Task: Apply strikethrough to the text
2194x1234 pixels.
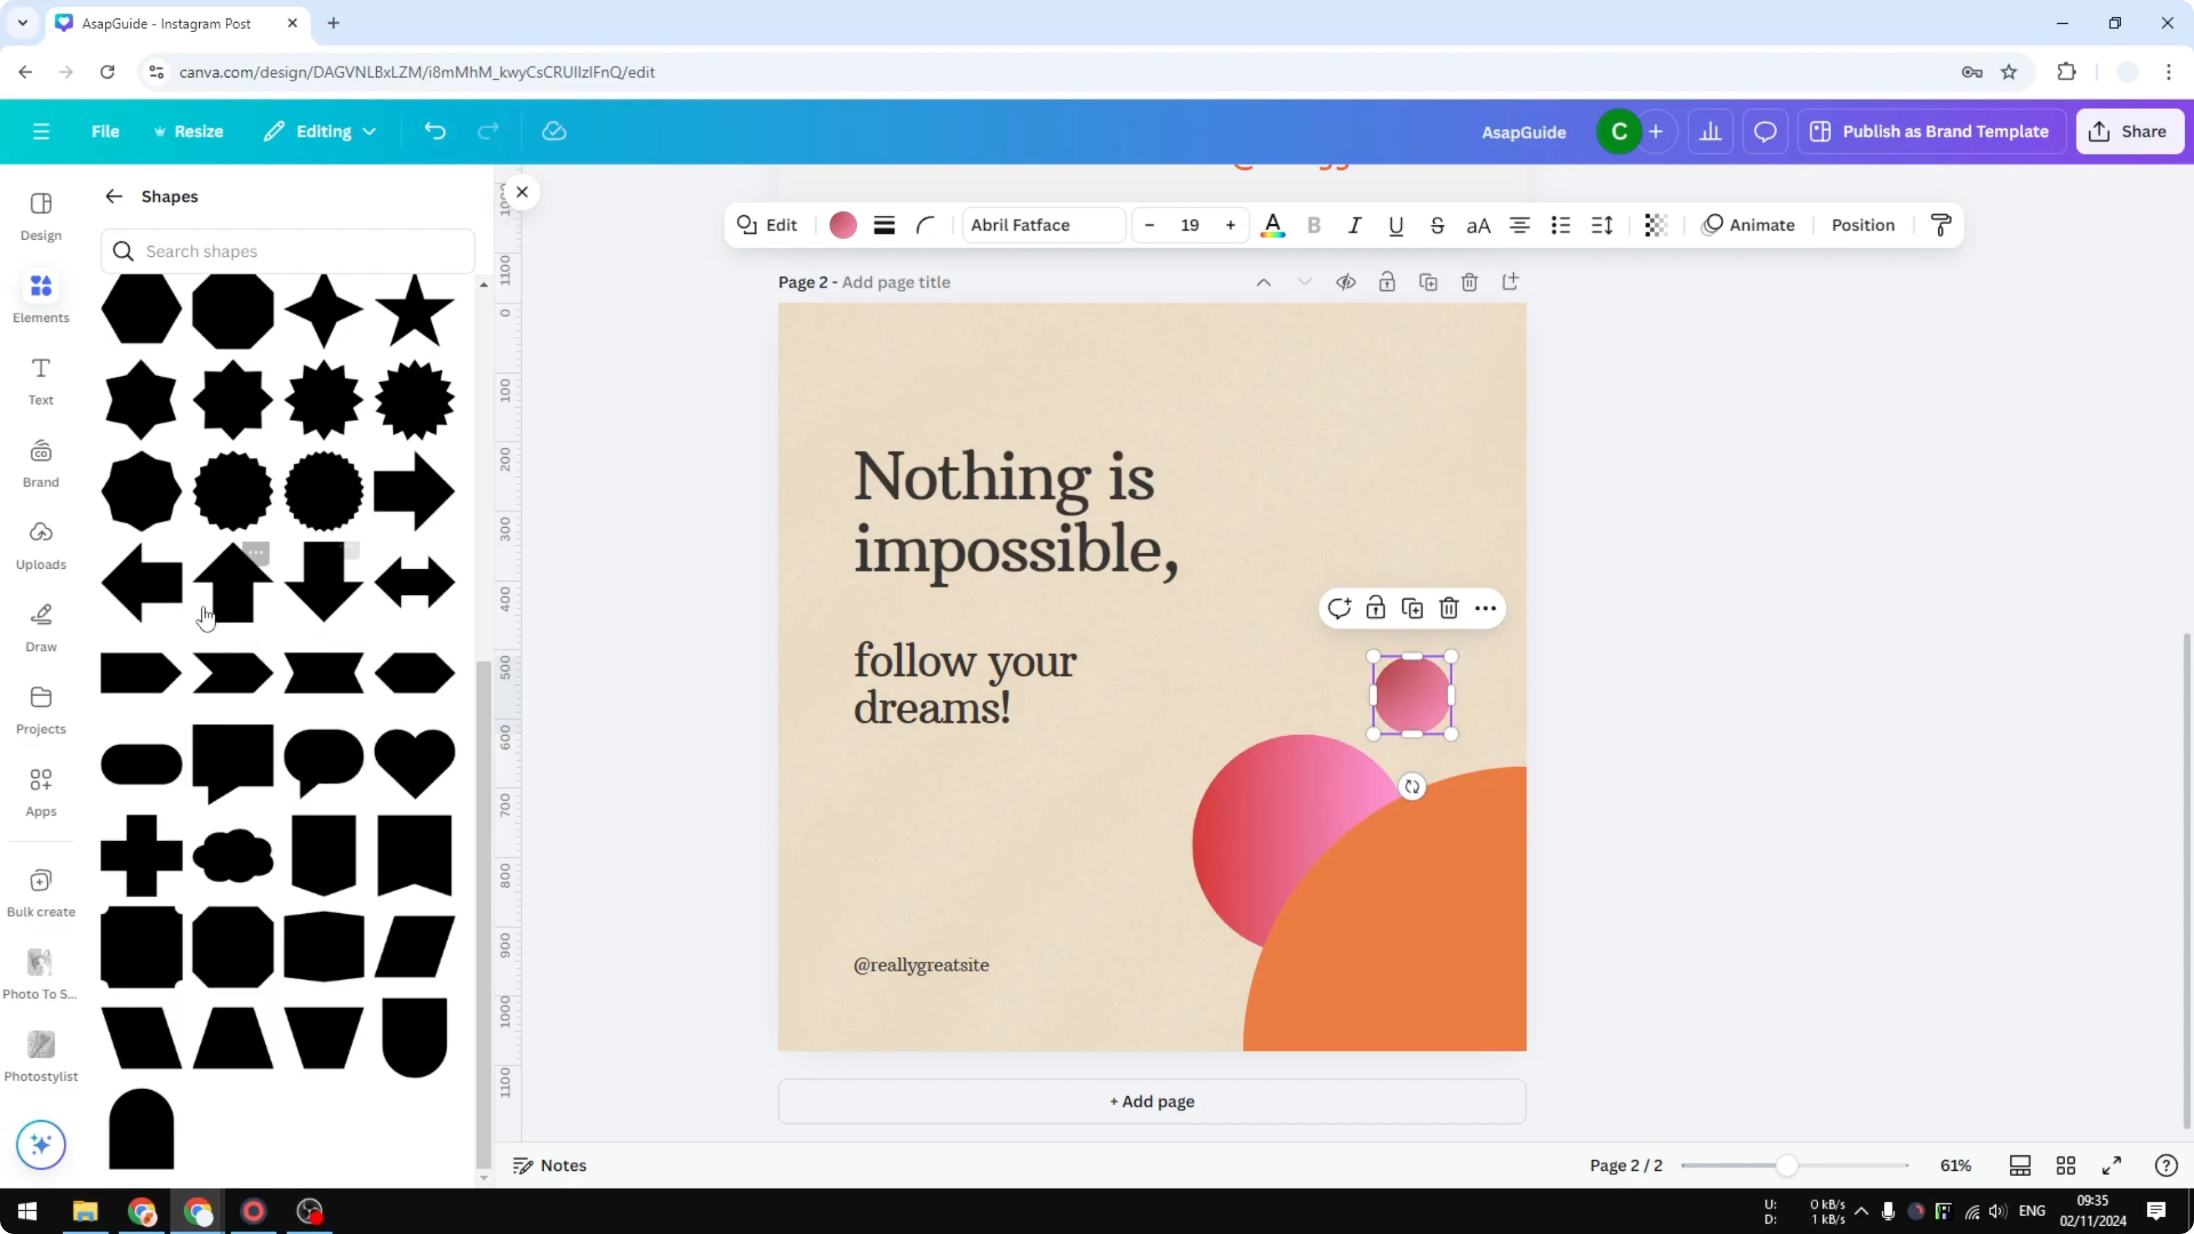Action: coord(1437,225)
